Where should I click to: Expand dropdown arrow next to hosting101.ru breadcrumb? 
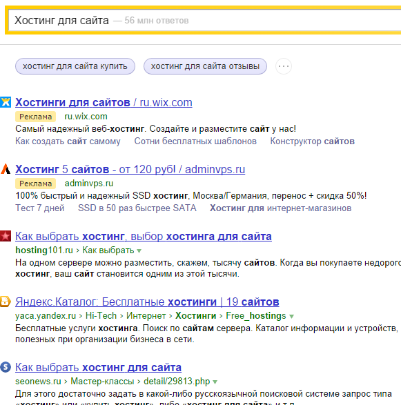(x=139, y=251)
